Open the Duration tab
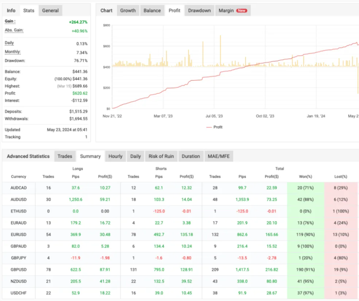Image resolution: width=359 pixels, height=301 pixels. click(191, 156)
